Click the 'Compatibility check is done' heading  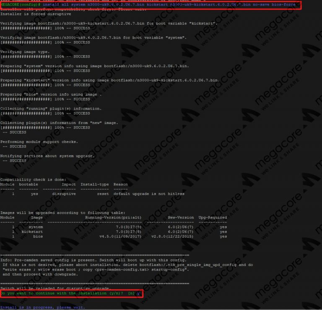31,179
